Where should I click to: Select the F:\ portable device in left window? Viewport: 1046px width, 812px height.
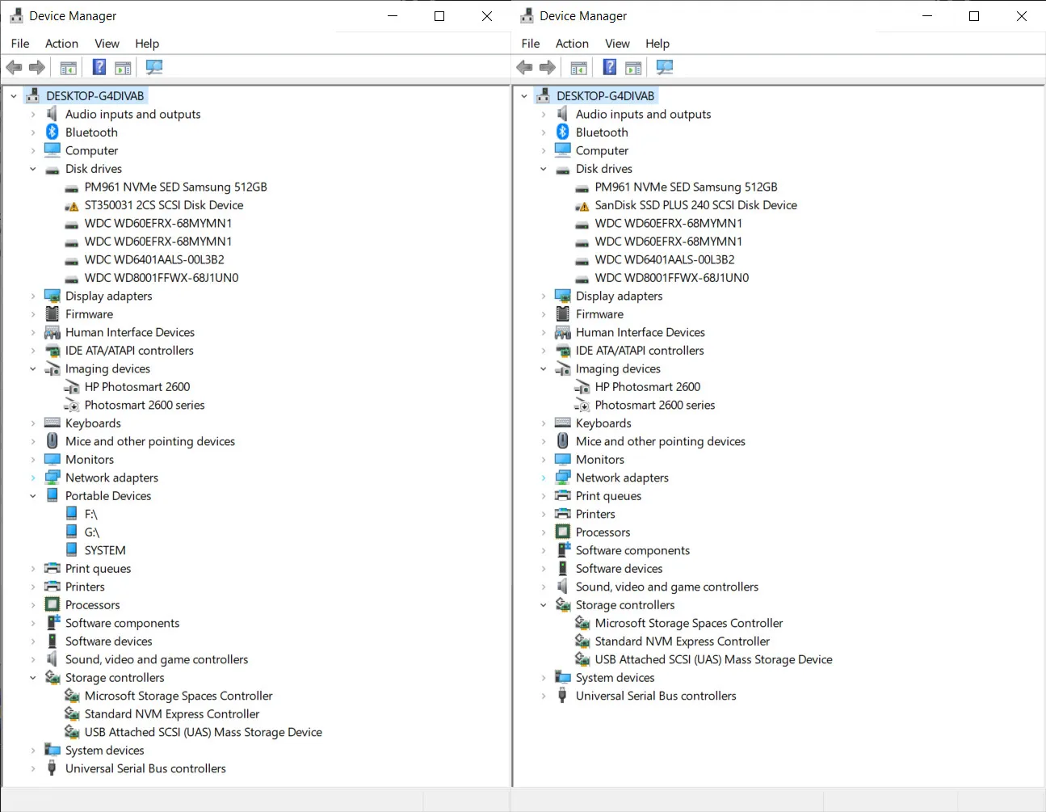point(91,514)
